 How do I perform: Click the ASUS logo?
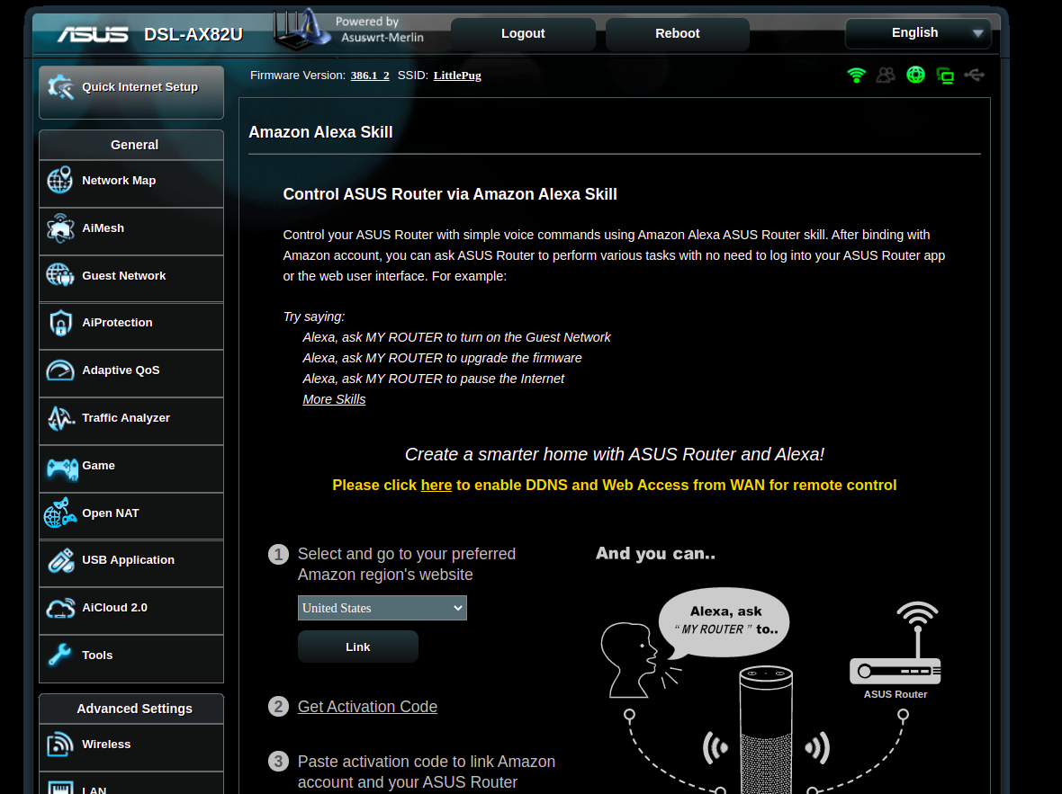click(93, 34)
